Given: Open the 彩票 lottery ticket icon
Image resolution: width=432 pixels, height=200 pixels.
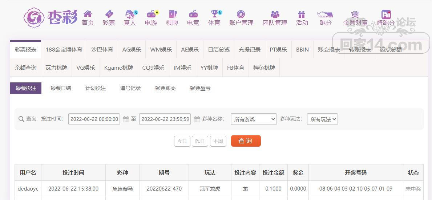Looking at the screenshot, I should 109,14.
